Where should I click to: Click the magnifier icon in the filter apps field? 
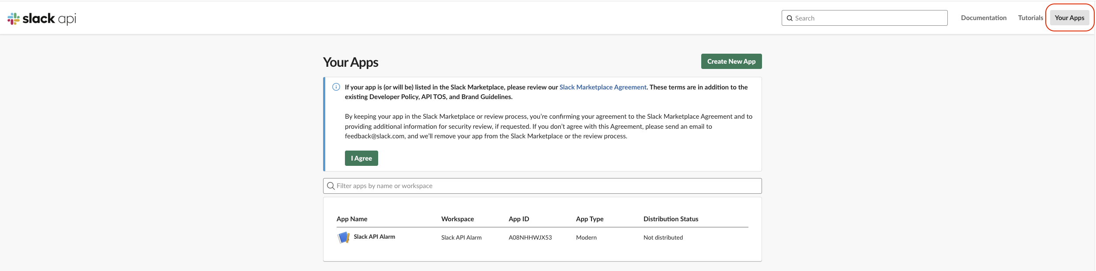click(331, 186)
